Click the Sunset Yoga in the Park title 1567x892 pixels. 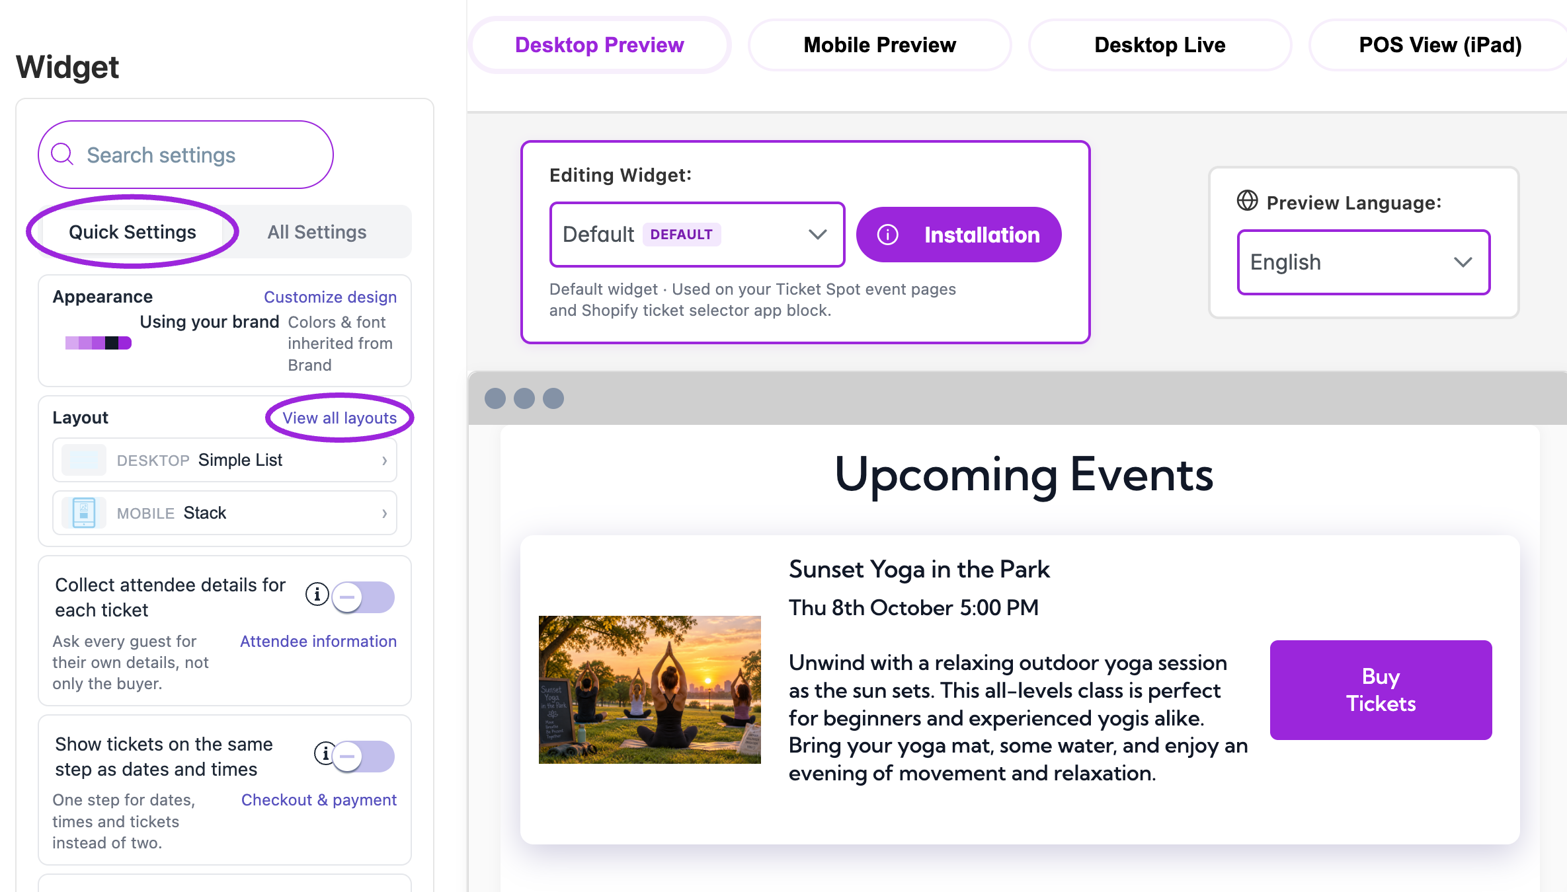click(x=919, y=570)
